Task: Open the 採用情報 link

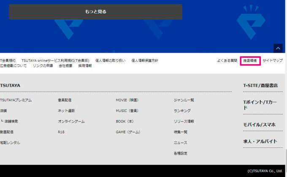Action: [85, 65]
